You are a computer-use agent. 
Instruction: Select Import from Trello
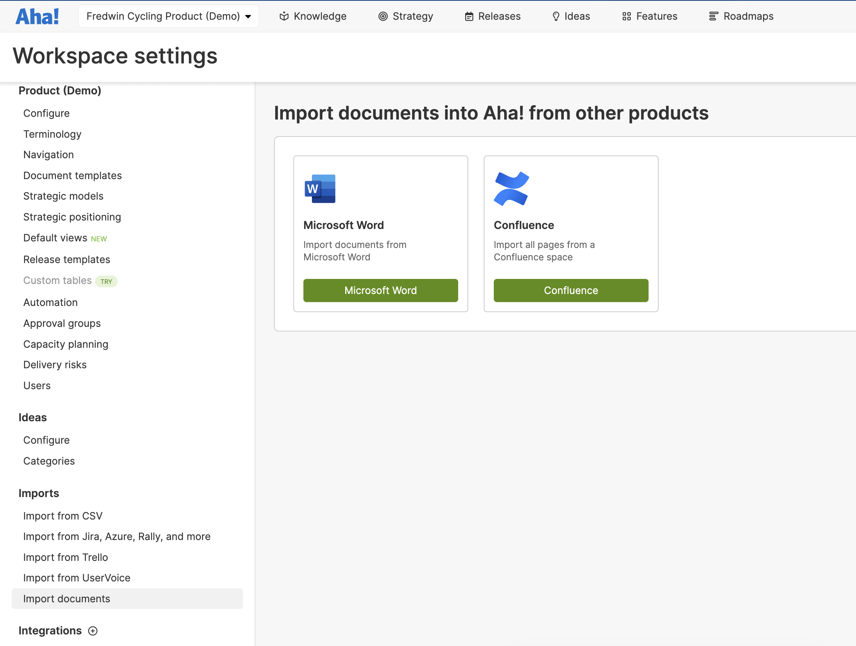[x=65, y=557]
